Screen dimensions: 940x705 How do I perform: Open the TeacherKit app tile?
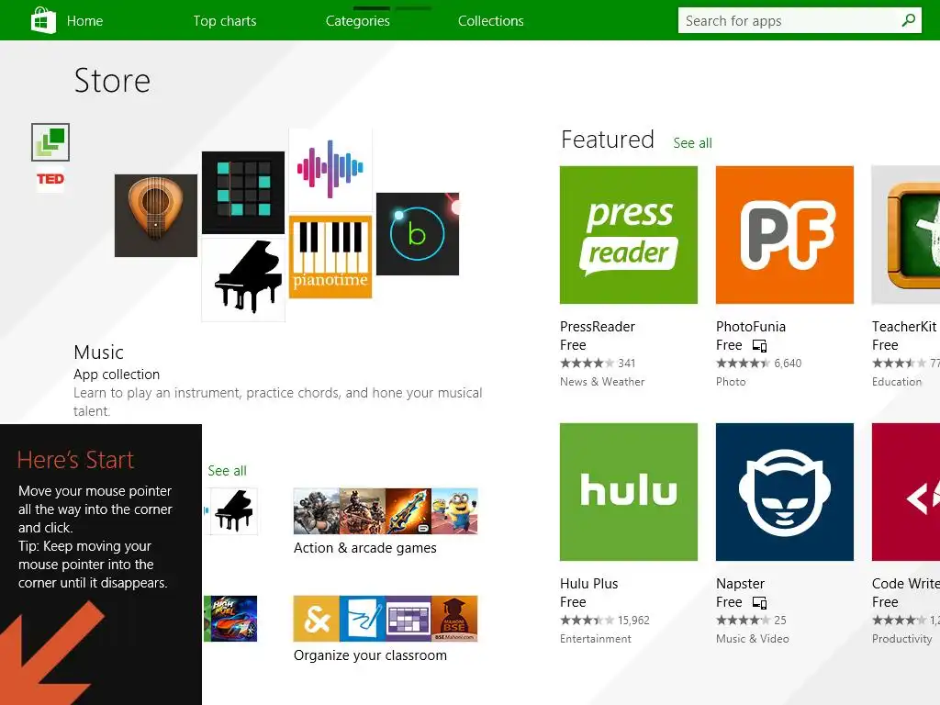tap(906, 235)
